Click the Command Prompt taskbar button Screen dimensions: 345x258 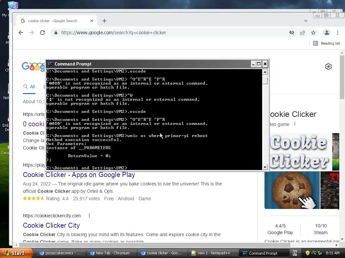point(263,253)
